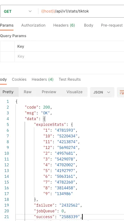Click the "failure" value "2432562"

click(70, 206)
